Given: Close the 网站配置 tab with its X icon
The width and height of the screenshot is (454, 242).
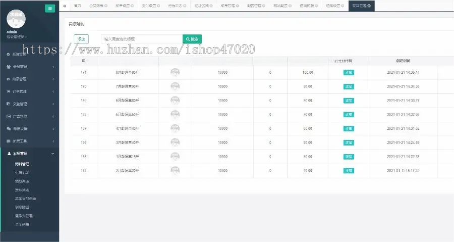Looking at the screenshot, I should tap(290, 6).
